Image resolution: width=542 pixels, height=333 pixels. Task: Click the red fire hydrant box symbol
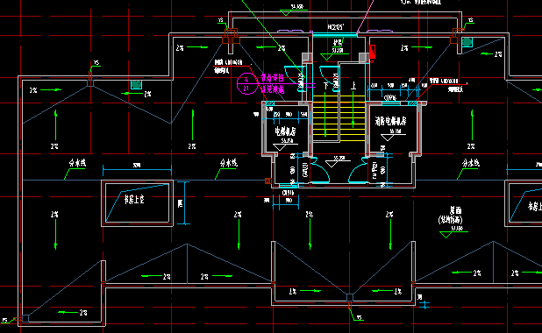coord(372,52)
